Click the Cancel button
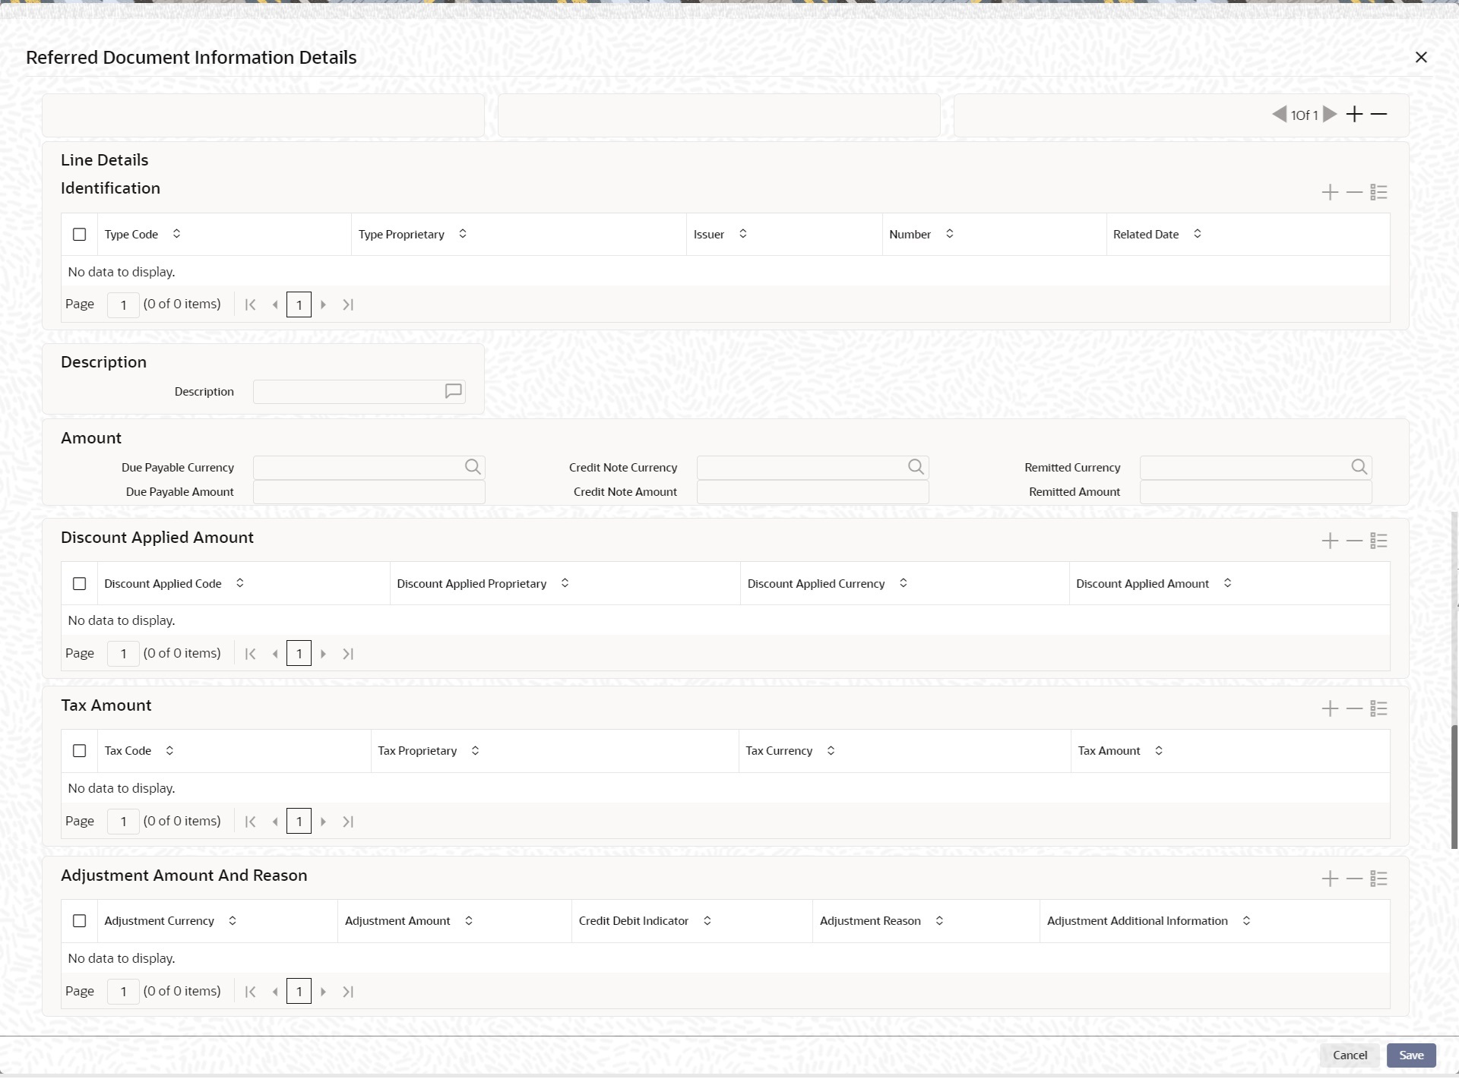 click(1349, 1055)
